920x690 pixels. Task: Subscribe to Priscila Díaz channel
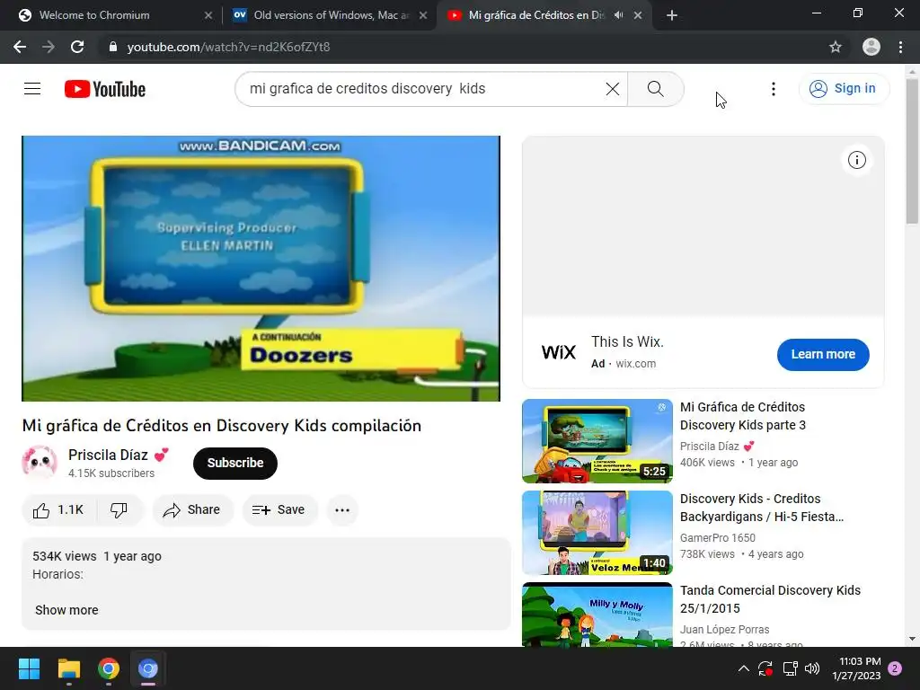click(234, 463)
